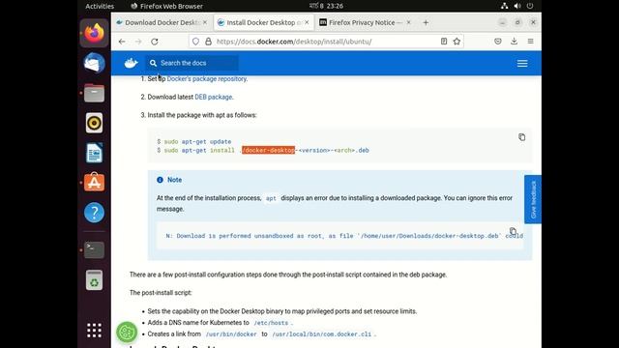Open network status icon in top bar

[505, 6]
